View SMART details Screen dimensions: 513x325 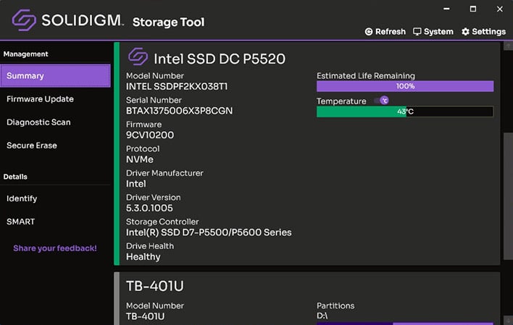point(20,221)
